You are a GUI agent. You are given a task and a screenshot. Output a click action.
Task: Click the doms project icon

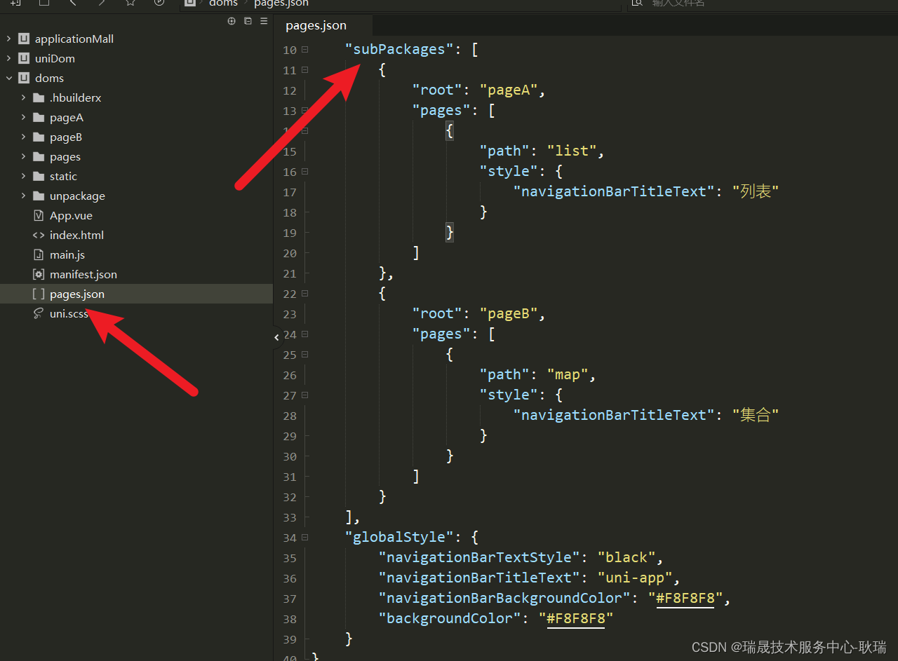pyautogui.click(x=24, y=79)
